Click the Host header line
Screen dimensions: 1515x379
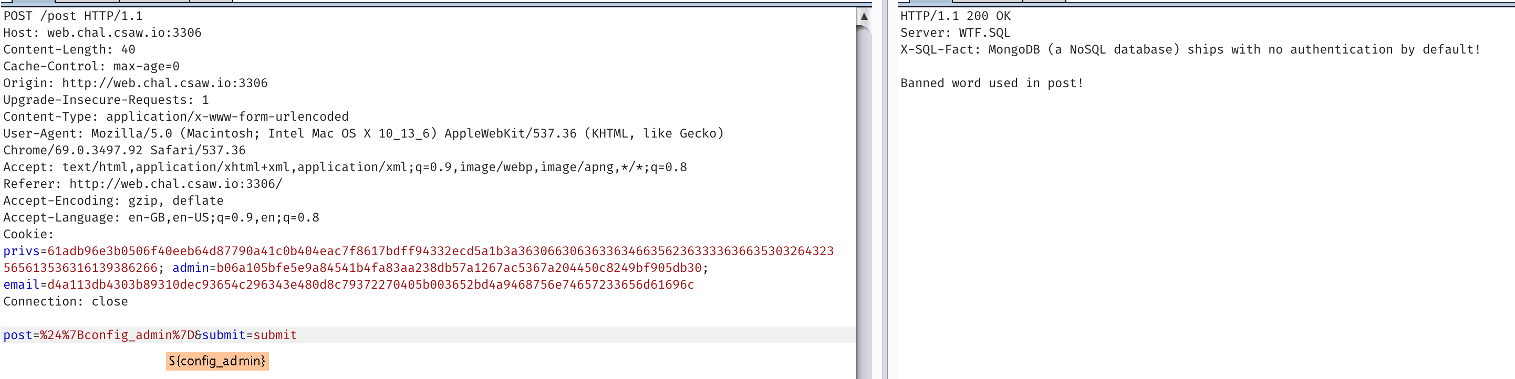pyautogui.click(x=102, y=33)
